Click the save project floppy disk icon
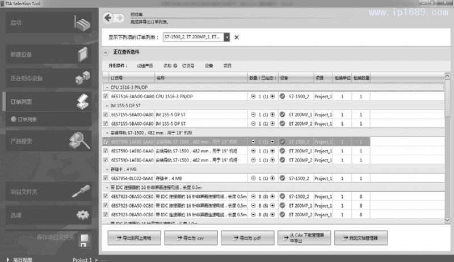This screenshot has height=262, width=454. click(83, 239)
